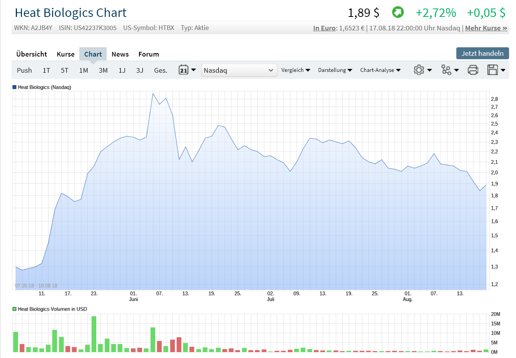This screenshot has height=358, width=516.
Task: Follow the Mehr Kurse link
Action: (x=484, y=28)
